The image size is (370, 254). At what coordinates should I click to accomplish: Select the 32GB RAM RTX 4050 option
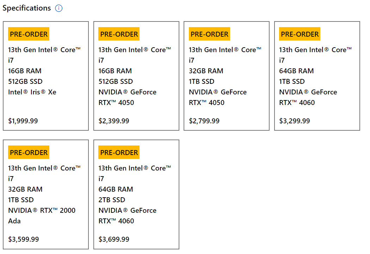tap(226, 76)
